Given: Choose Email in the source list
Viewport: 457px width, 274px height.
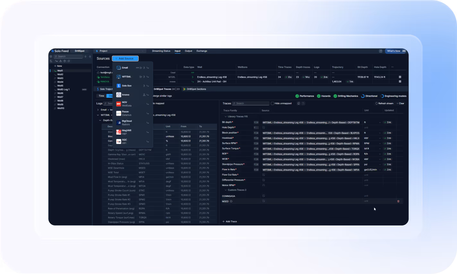Looking at the screenshot, I should pos(133,68).
